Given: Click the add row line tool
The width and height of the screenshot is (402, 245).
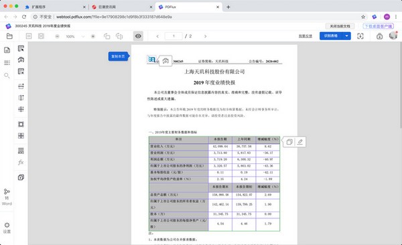Looking at the screenshot, I should 21,86.
